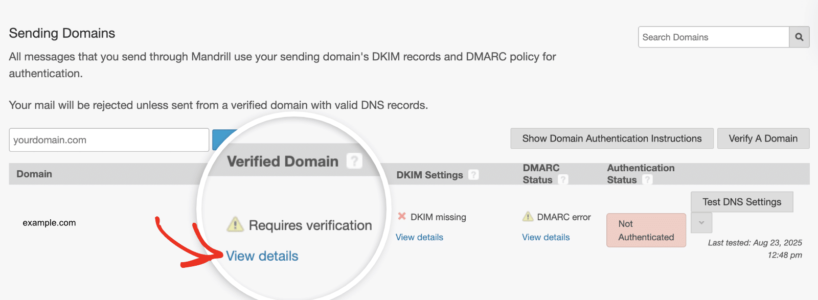Click the Verify A Domain button
This screenshot has width=818, height=300.
(x=763, y=139)
